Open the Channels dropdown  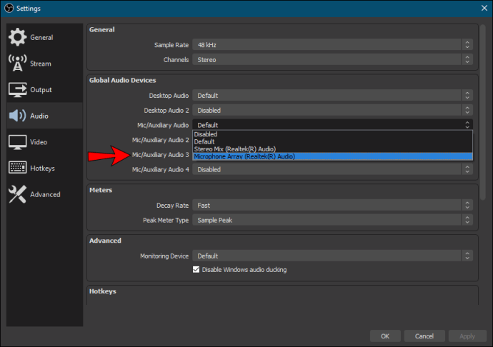[332, 59]
